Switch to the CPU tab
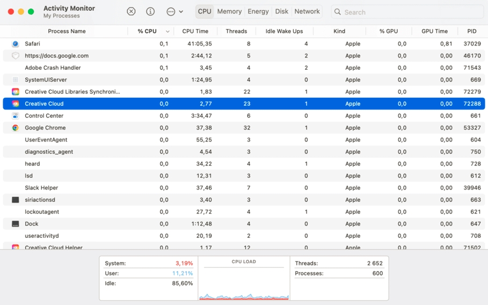The width and height of the screenshot is (488, 305). click(205, 11)
